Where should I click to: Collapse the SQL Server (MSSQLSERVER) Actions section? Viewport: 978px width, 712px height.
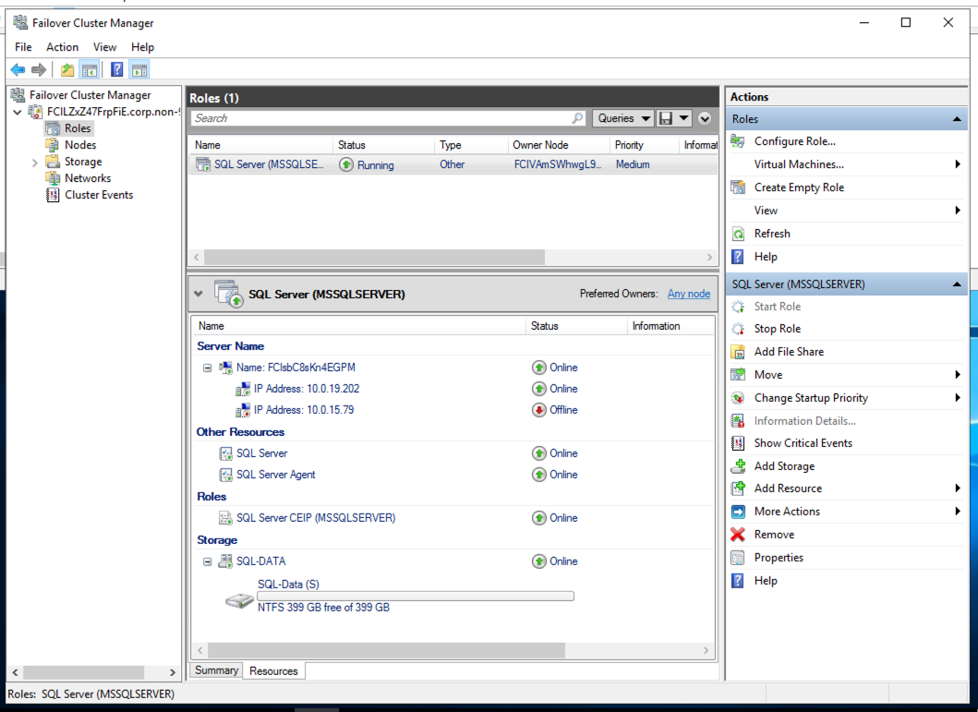tap(957, 284)
